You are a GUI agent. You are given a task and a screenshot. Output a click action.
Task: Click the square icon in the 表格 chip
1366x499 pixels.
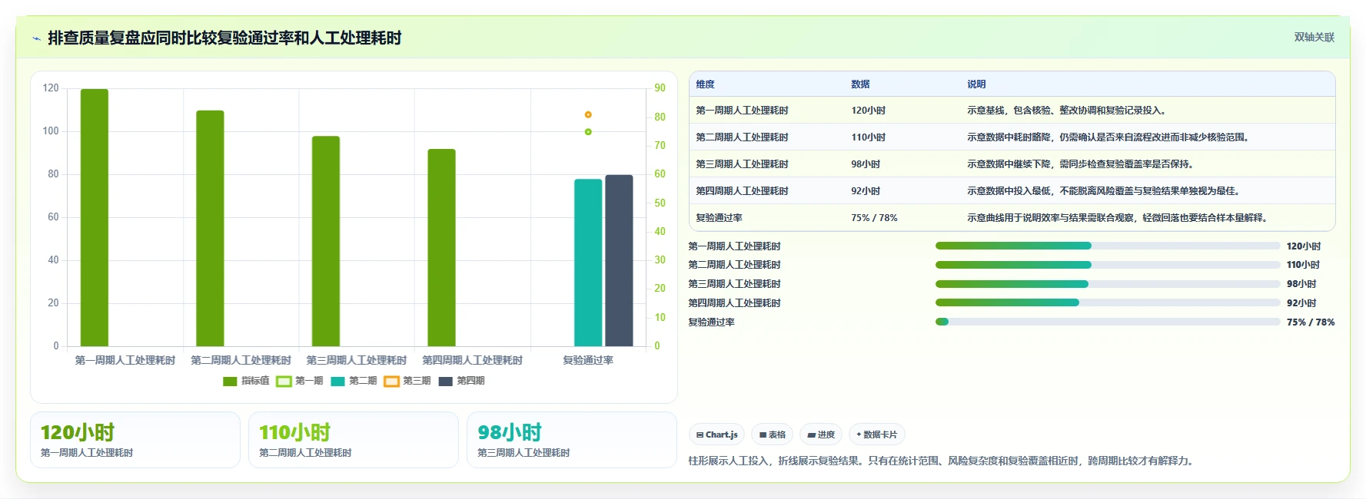point(763,435)
